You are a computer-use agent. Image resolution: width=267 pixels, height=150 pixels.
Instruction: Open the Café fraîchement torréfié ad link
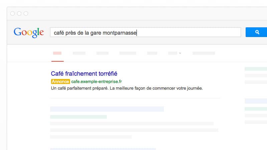coord(84,74)
